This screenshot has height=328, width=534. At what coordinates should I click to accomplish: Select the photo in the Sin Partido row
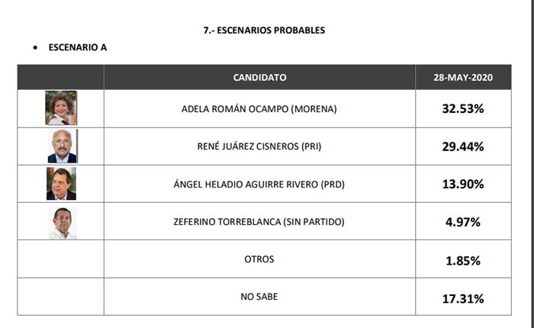pyautogui.click(x=63, y=223)
